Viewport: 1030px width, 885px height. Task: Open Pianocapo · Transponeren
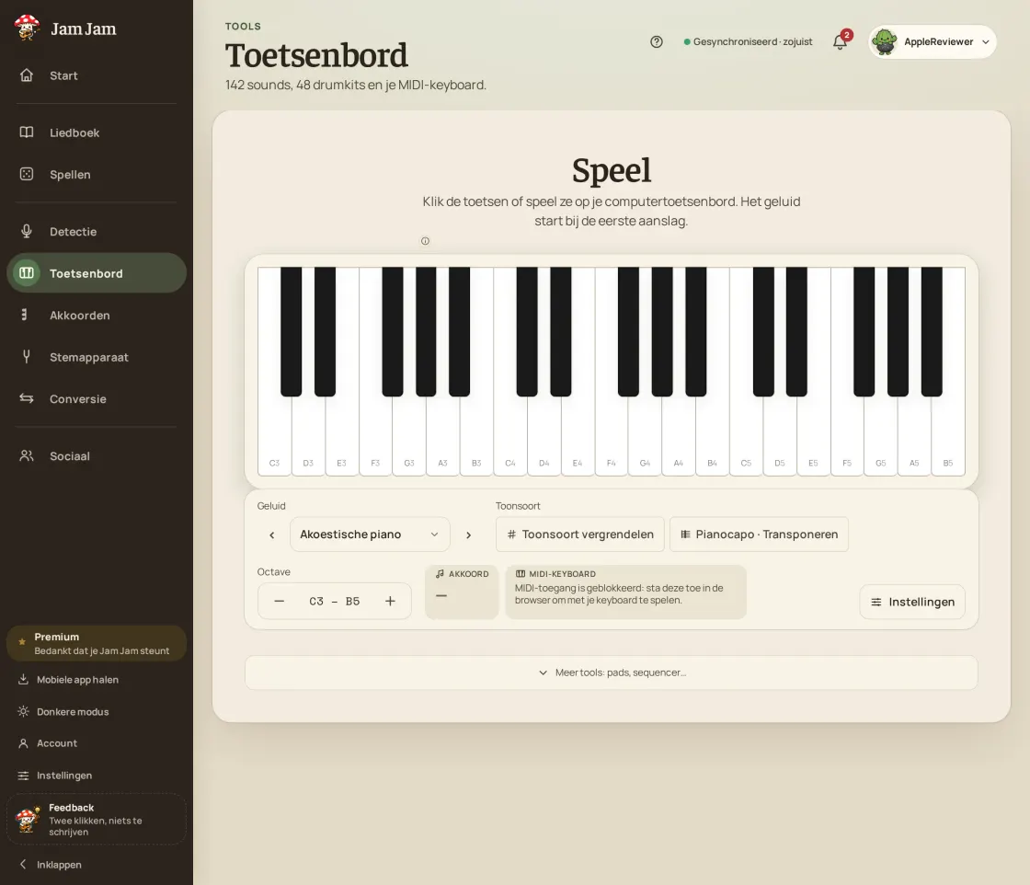(x=760, y=534)
